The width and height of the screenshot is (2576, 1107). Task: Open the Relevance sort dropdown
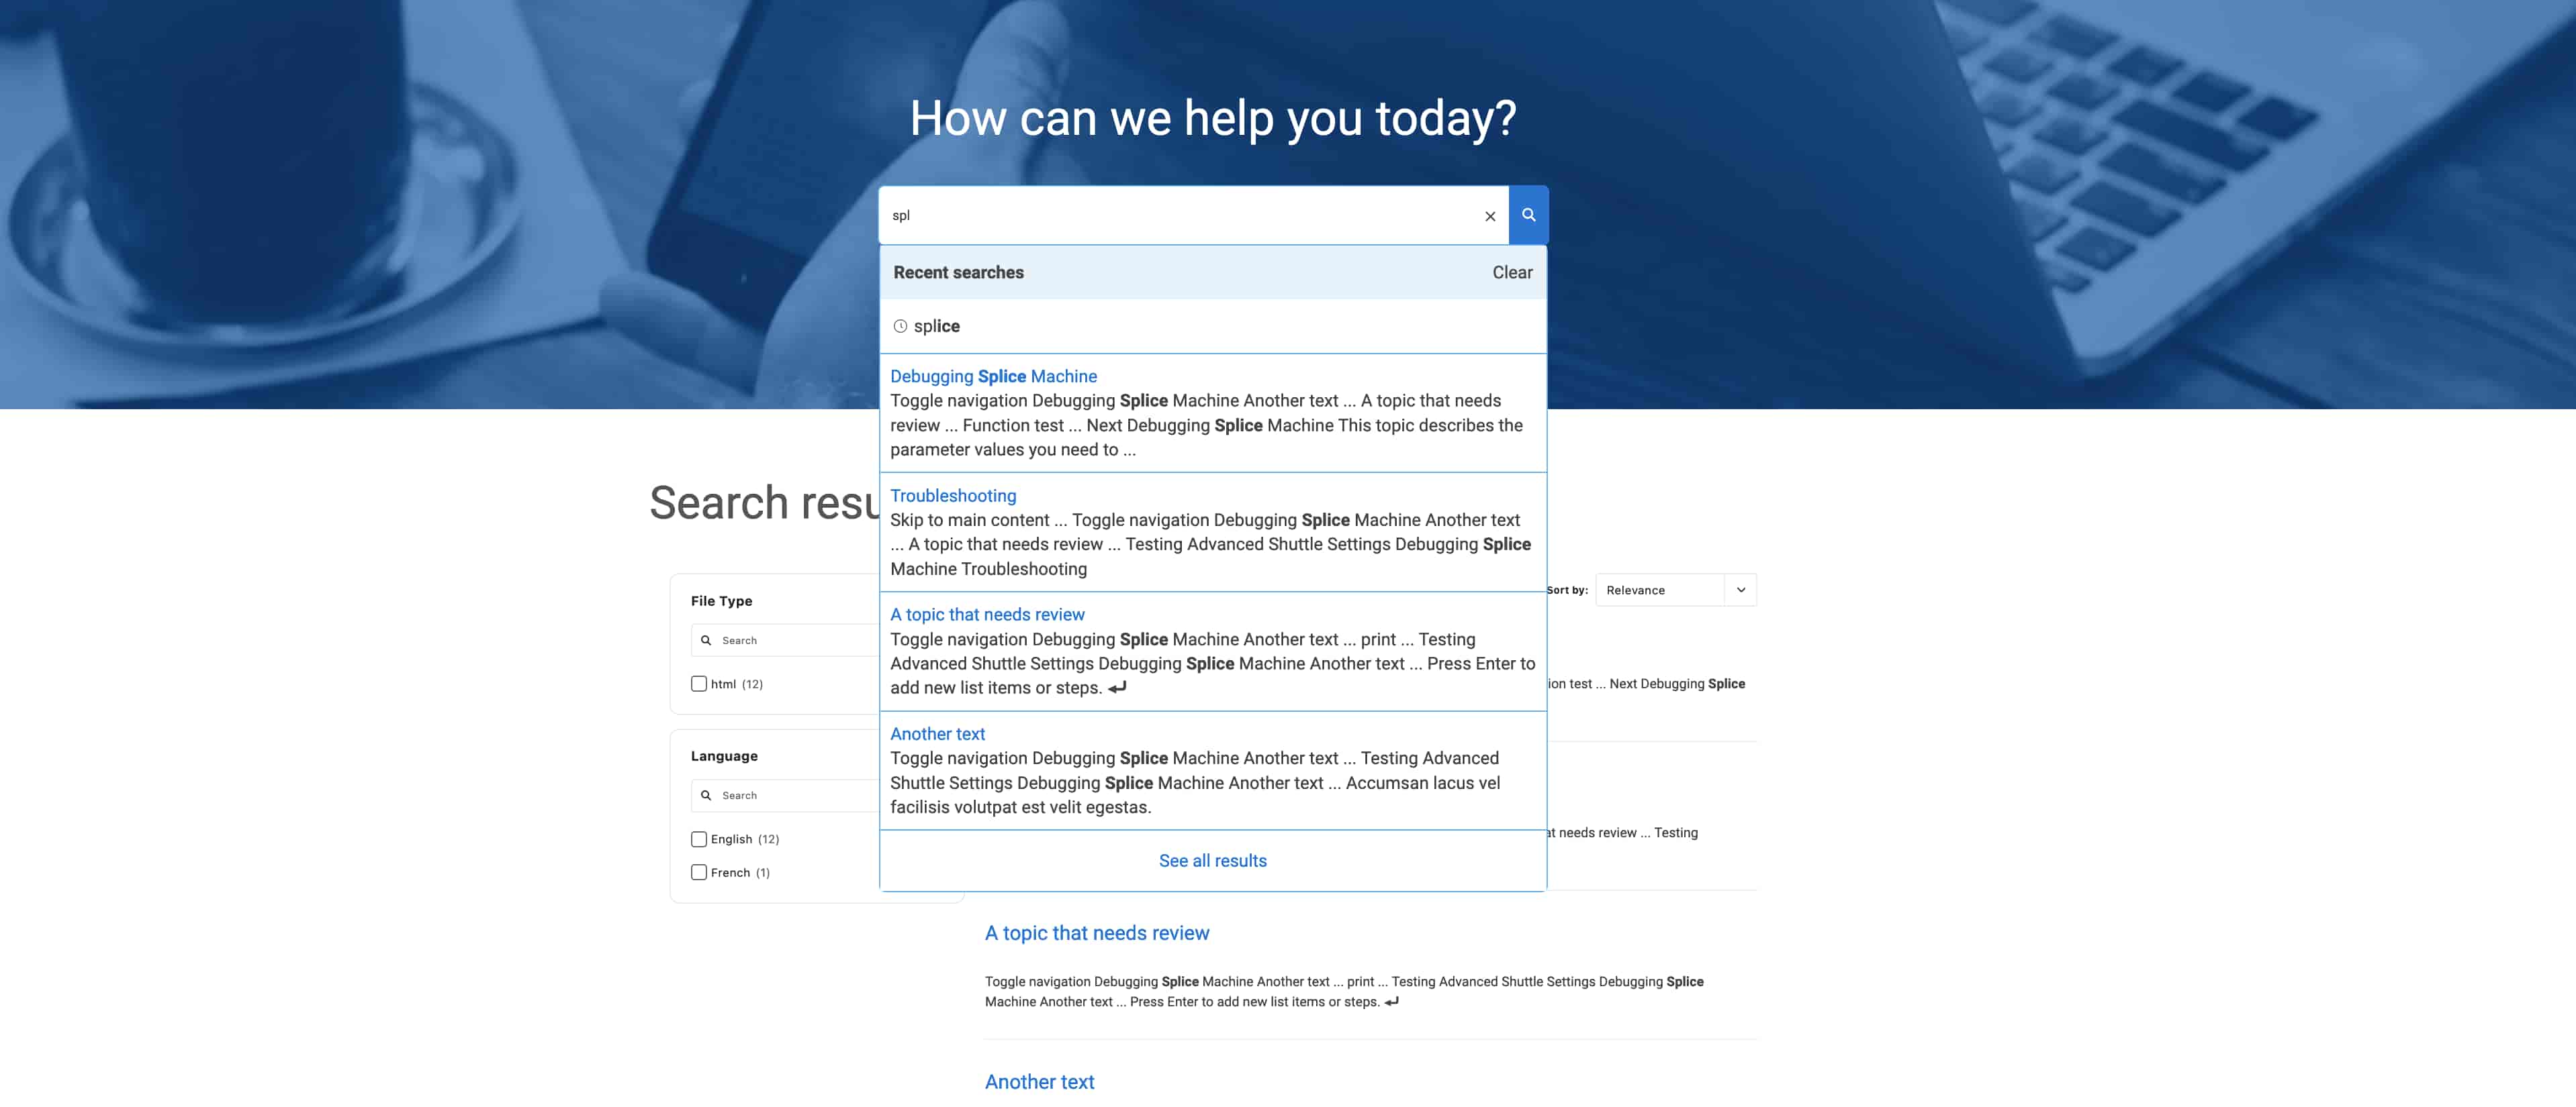click(1660, 590)
